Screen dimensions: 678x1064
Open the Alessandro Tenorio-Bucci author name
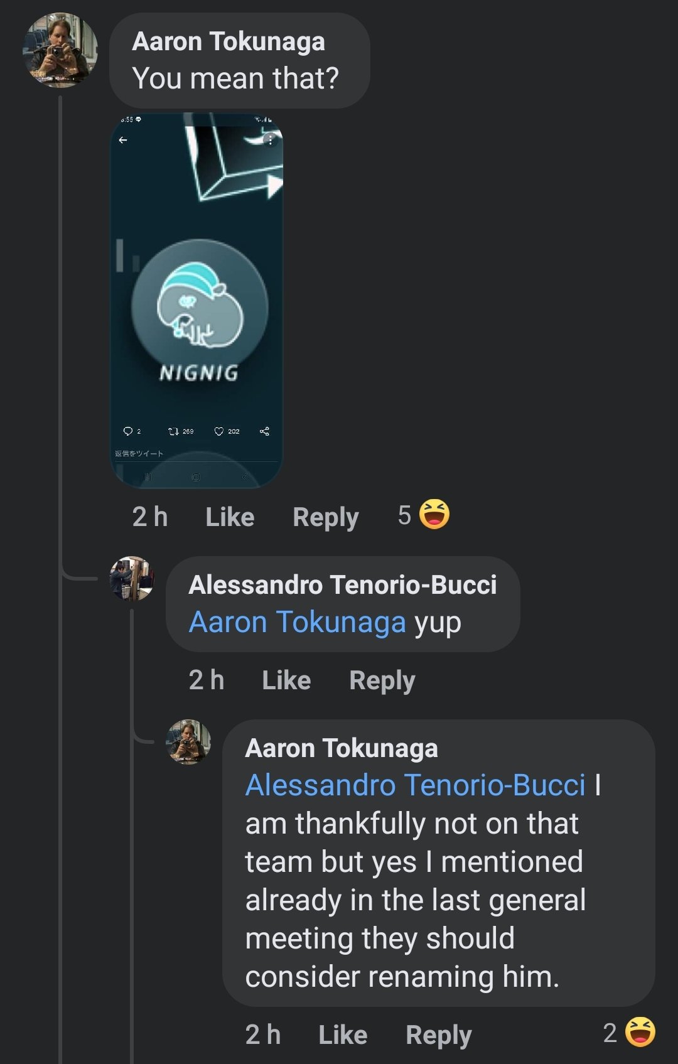343,585
